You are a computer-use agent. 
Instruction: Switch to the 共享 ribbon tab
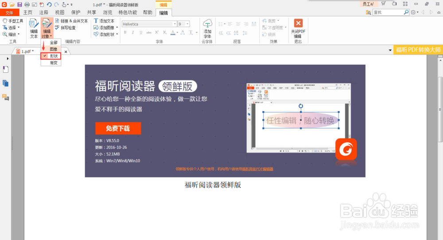pyautogui.click(x=92, y=12)
